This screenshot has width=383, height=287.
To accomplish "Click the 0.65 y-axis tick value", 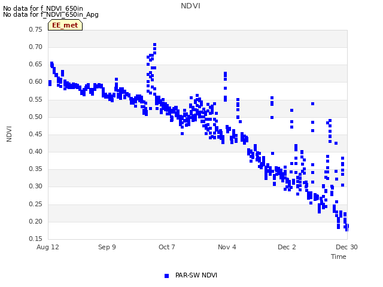I will [36, 64].
